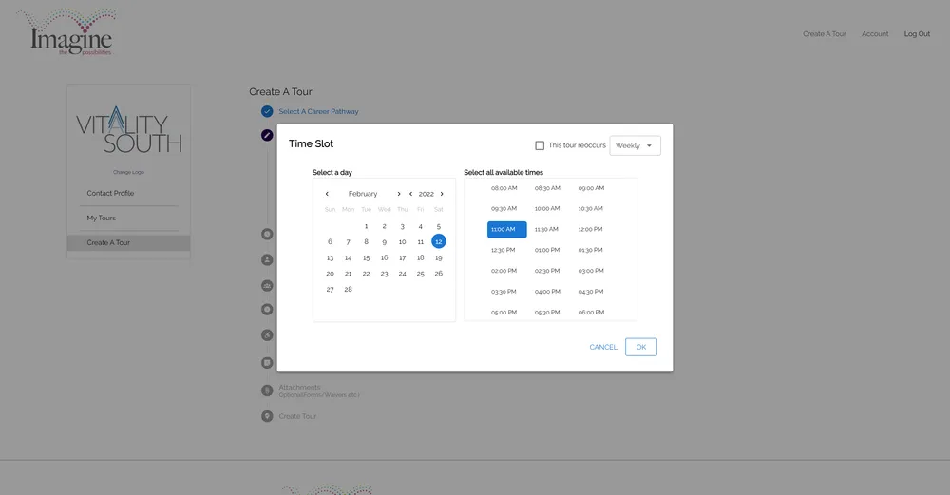Advance calendar to next year
The image size is (950, 495).
pos(442,194)
